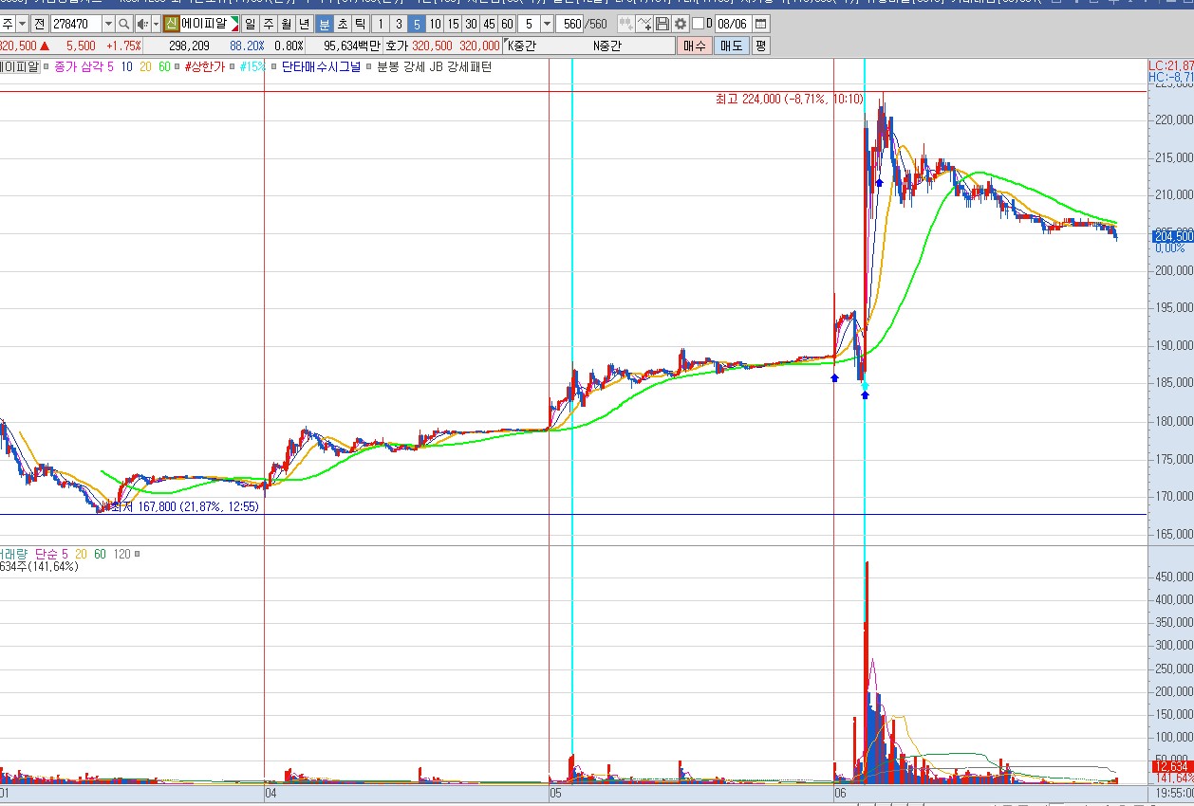Click the 06 date marker on time axis
Viewport: 1194px width, 806px height.
(x=840, y=791)
